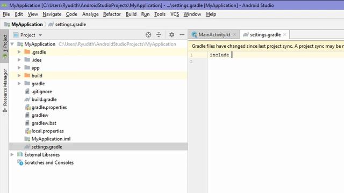This screenshot has width=344, height=193.
Task: Open the Navigate menu
Action: (52, 14)
